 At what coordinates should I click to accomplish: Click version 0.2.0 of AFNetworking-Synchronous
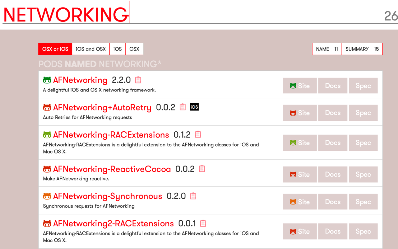[x=176, y=196]
